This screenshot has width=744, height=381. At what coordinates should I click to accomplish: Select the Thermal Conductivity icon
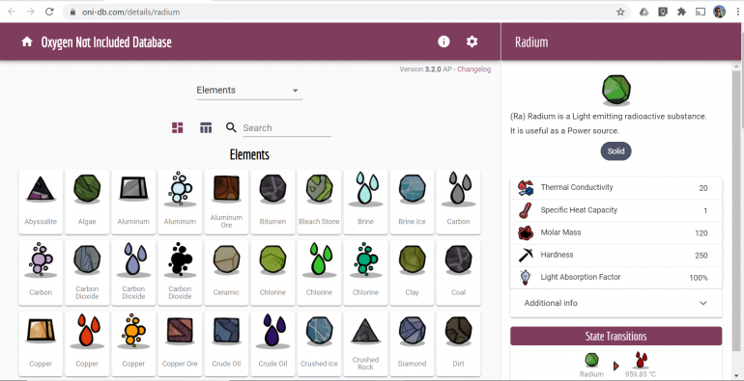526,188
